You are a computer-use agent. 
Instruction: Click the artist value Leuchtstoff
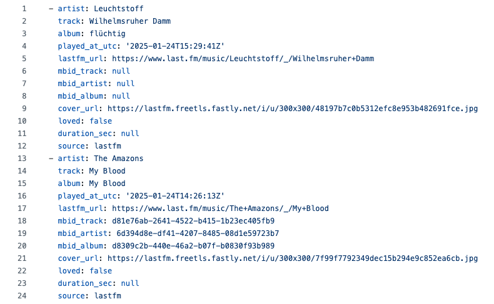coord(119,9)
